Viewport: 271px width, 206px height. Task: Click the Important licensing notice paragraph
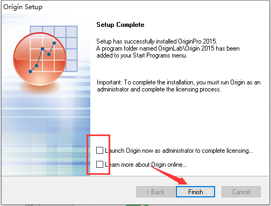pos(179,86)
